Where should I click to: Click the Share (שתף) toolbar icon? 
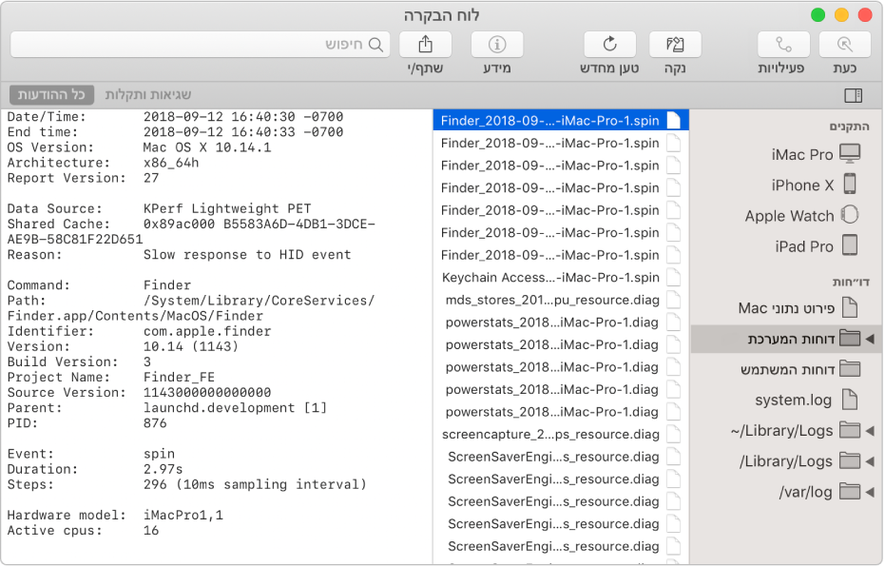[425, 45]
